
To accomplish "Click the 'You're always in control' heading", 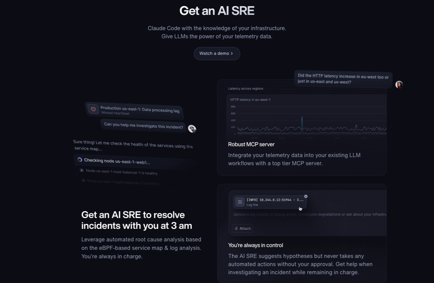I will (x=256, y=245).
